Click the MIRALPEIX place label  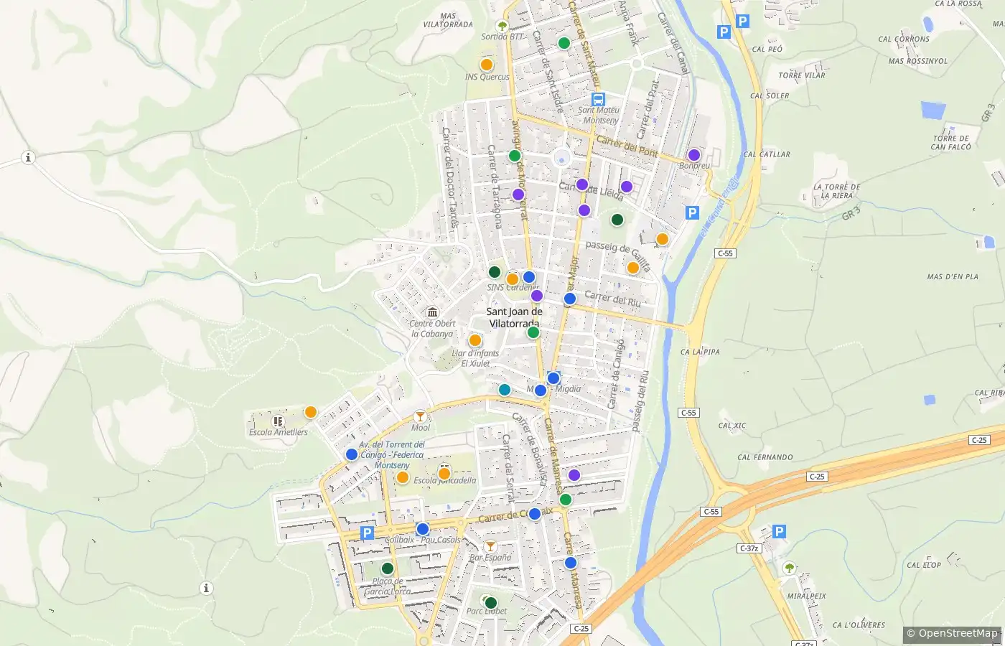coord(806,596)
